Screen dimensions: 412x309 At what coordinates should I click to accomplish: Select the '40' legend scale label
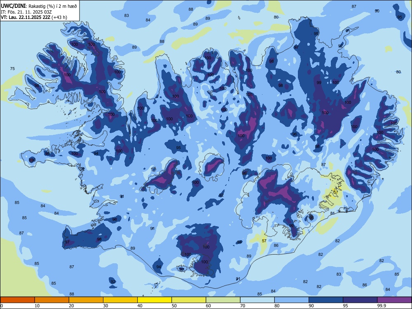(140, 306)
